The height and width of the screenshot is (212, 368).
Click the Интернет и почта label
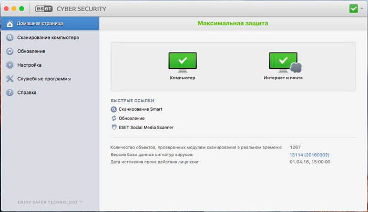coord(283,78)
